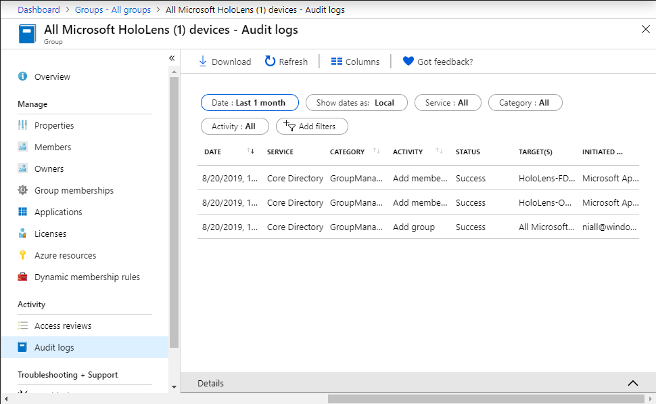Click the Groups - All groups breadcrumb
Screen dimensions: 656x404
pos(113,9)
